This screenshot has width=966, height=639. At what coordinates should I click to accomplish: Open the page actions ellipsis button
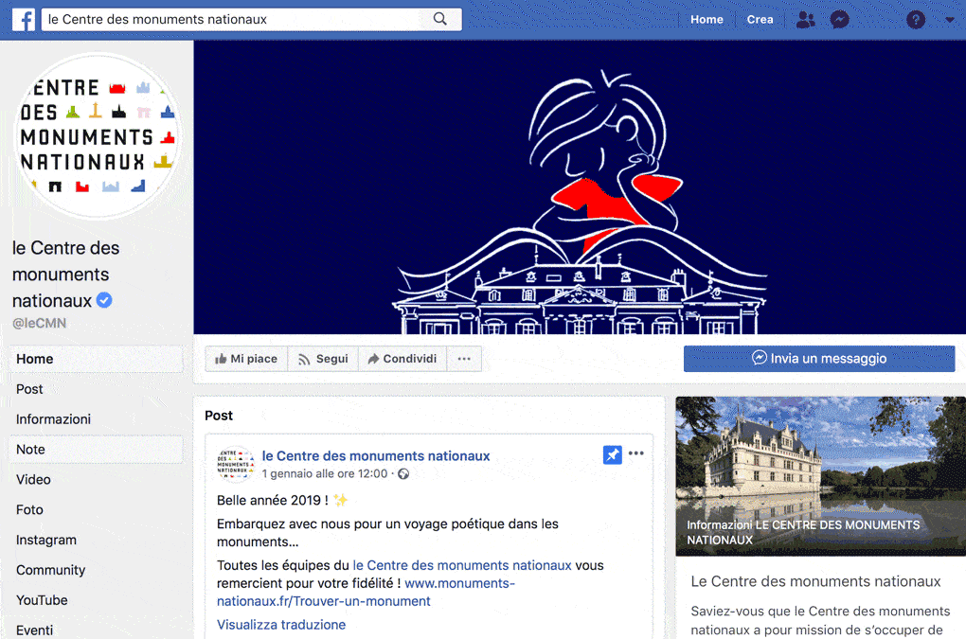(x=464, y=359)
